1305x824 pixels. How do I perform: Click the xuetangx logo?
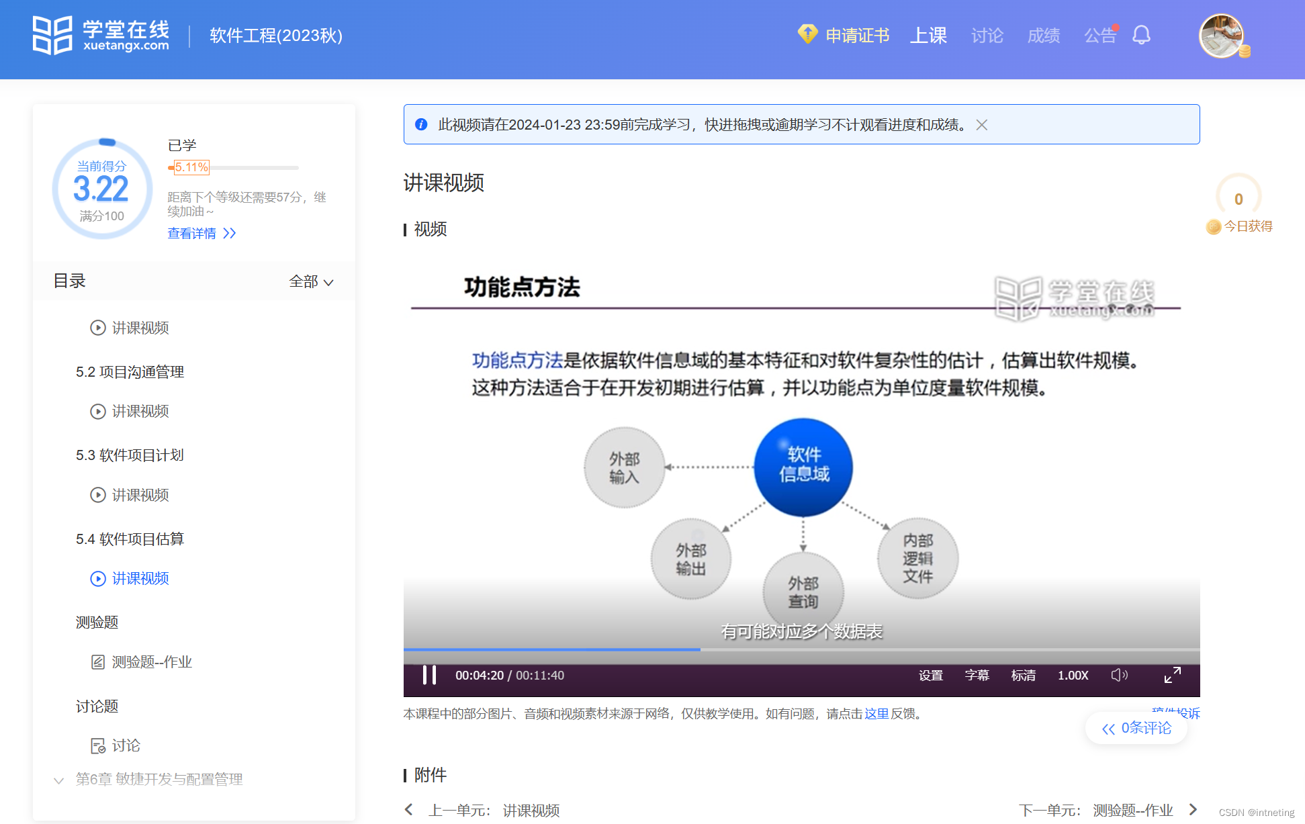(101, 35)
